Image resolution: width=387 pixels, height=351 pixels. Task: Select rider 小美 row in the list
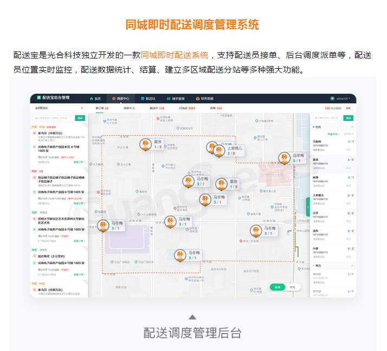click(x=333, y=252)
